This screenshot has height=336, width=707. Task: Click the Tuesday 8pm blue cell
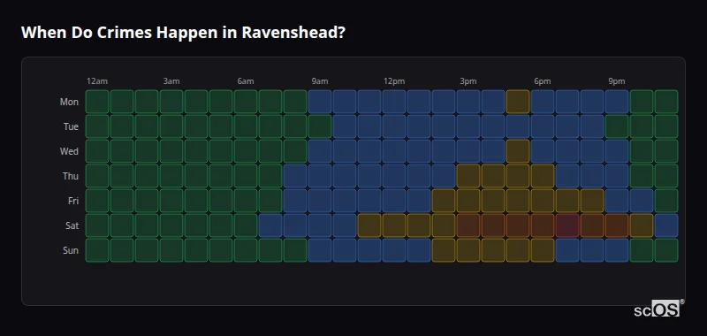(592, 126)
